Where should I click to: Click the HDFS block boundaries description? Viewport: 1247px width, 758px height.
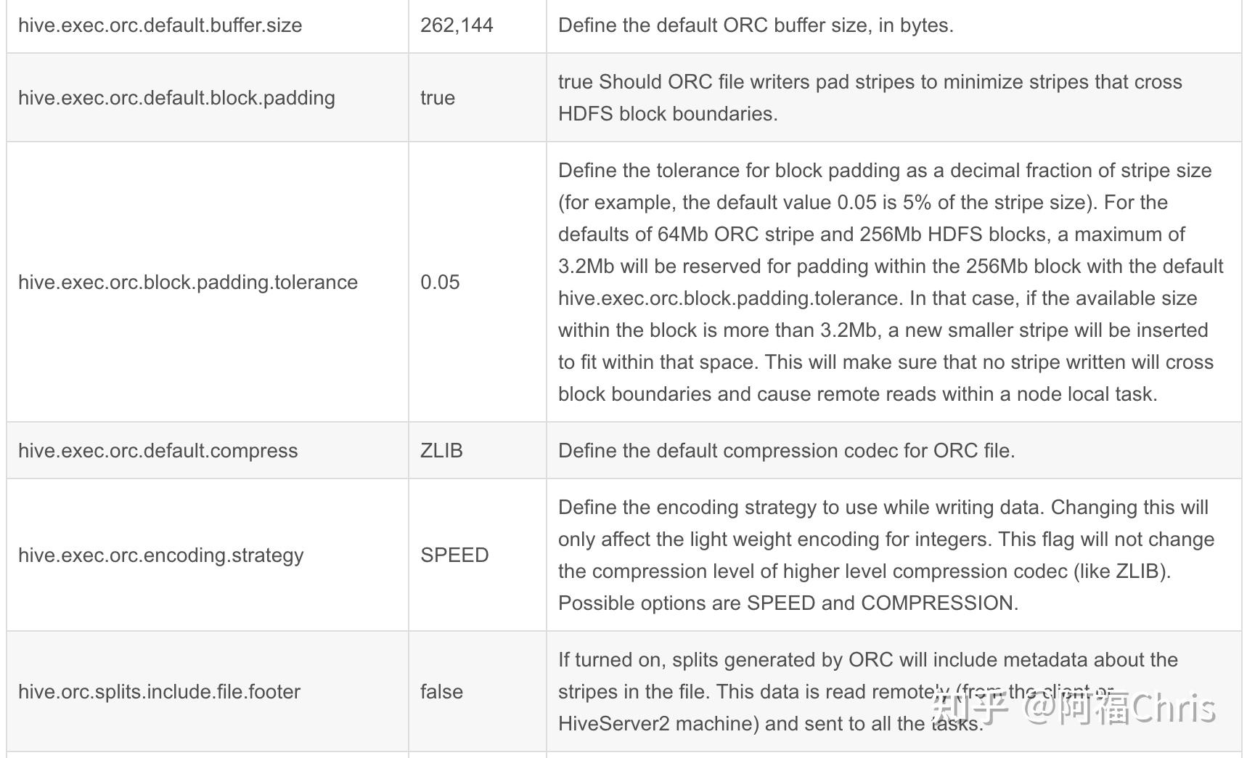pos(870,98)
